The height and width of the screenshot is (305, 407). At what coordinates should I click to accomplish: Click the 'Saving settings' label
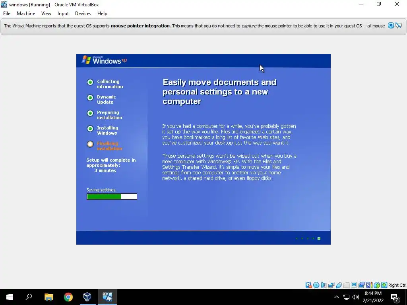click(x=101, y=190)
